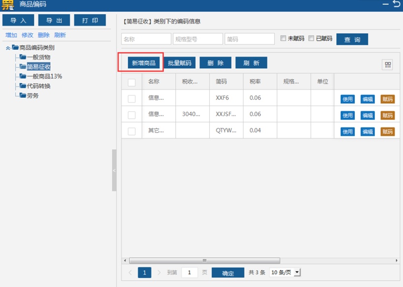
Task: Go to previous page arrow
Action: 130,273
